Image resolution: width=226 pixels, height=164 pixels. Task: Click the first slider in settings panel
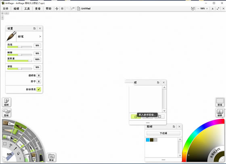tap(20, 47)
